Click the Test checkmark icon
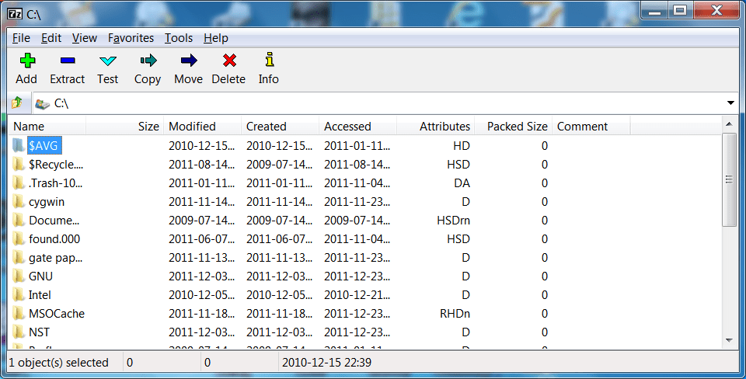Viewport: 746px width, 379px height. (x=108, y=61)
